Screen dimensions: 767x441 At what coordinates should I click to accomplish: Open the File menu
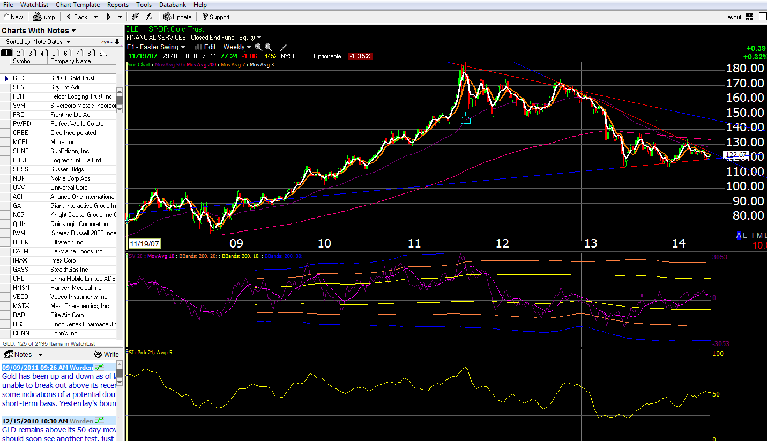8,5
